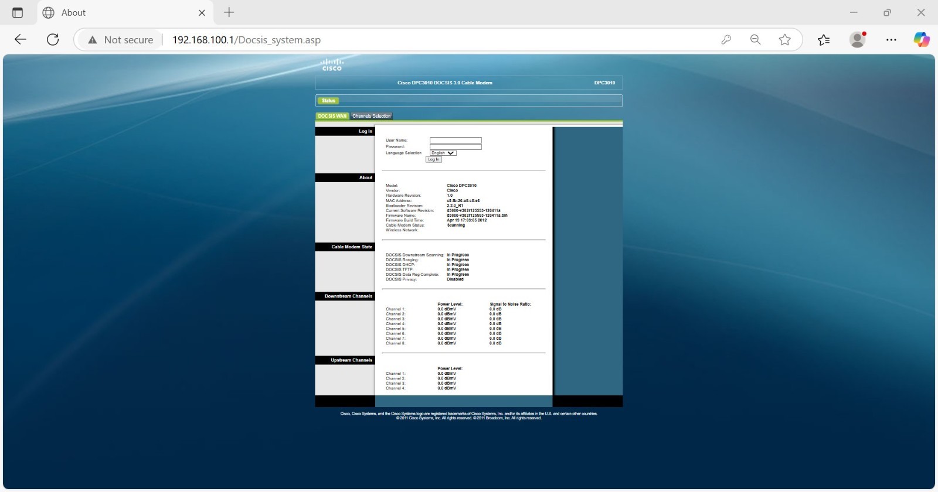Image resolution: width=938 pixels, height=492 pixels.
Task: Click the DOCSIS Data Reg Complete label
Action: (x=412, y=275)
